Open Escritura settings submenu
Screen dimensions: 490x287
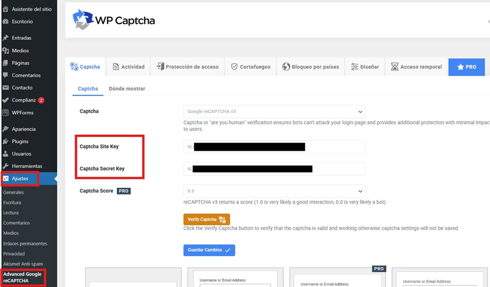click(12, 202)
